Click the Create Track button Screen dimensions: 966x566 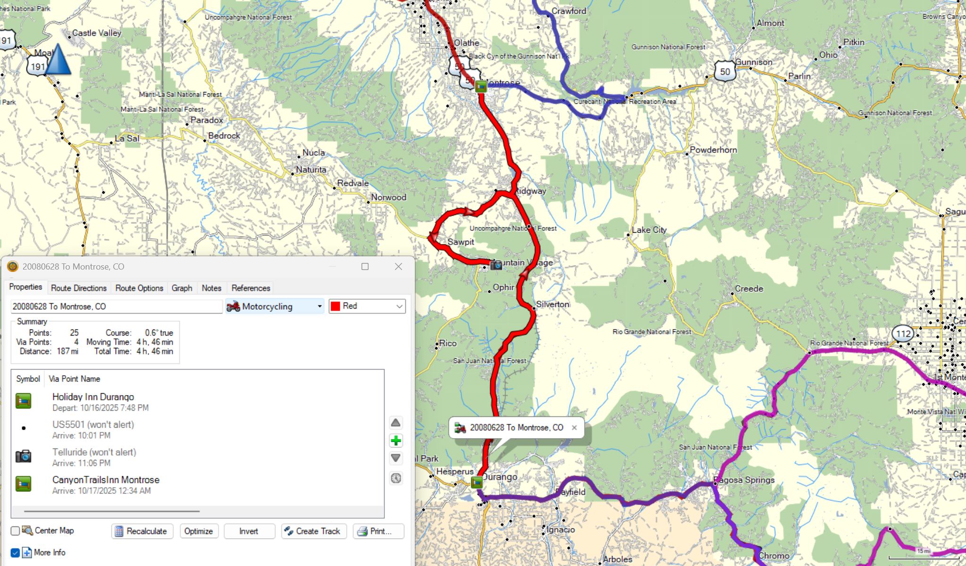[313, 531]
